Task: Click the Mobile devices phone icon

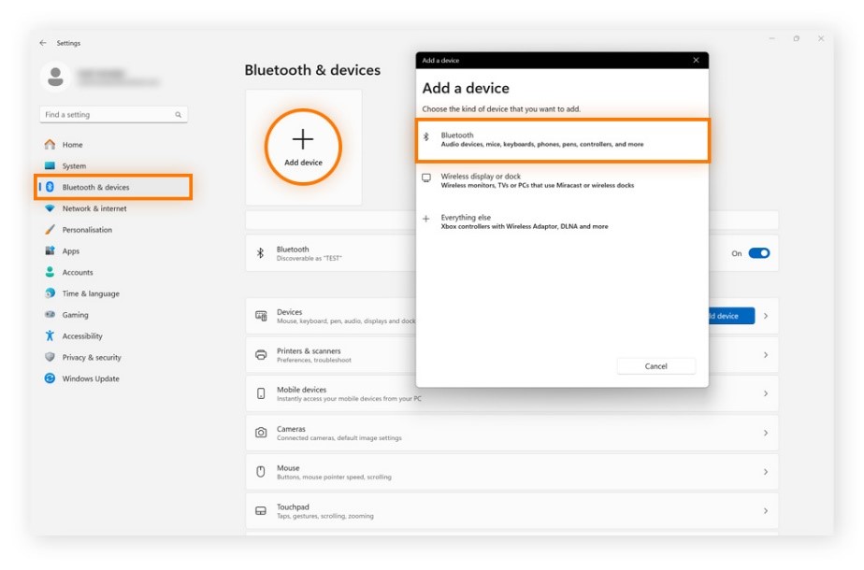Action: (261, 393)
